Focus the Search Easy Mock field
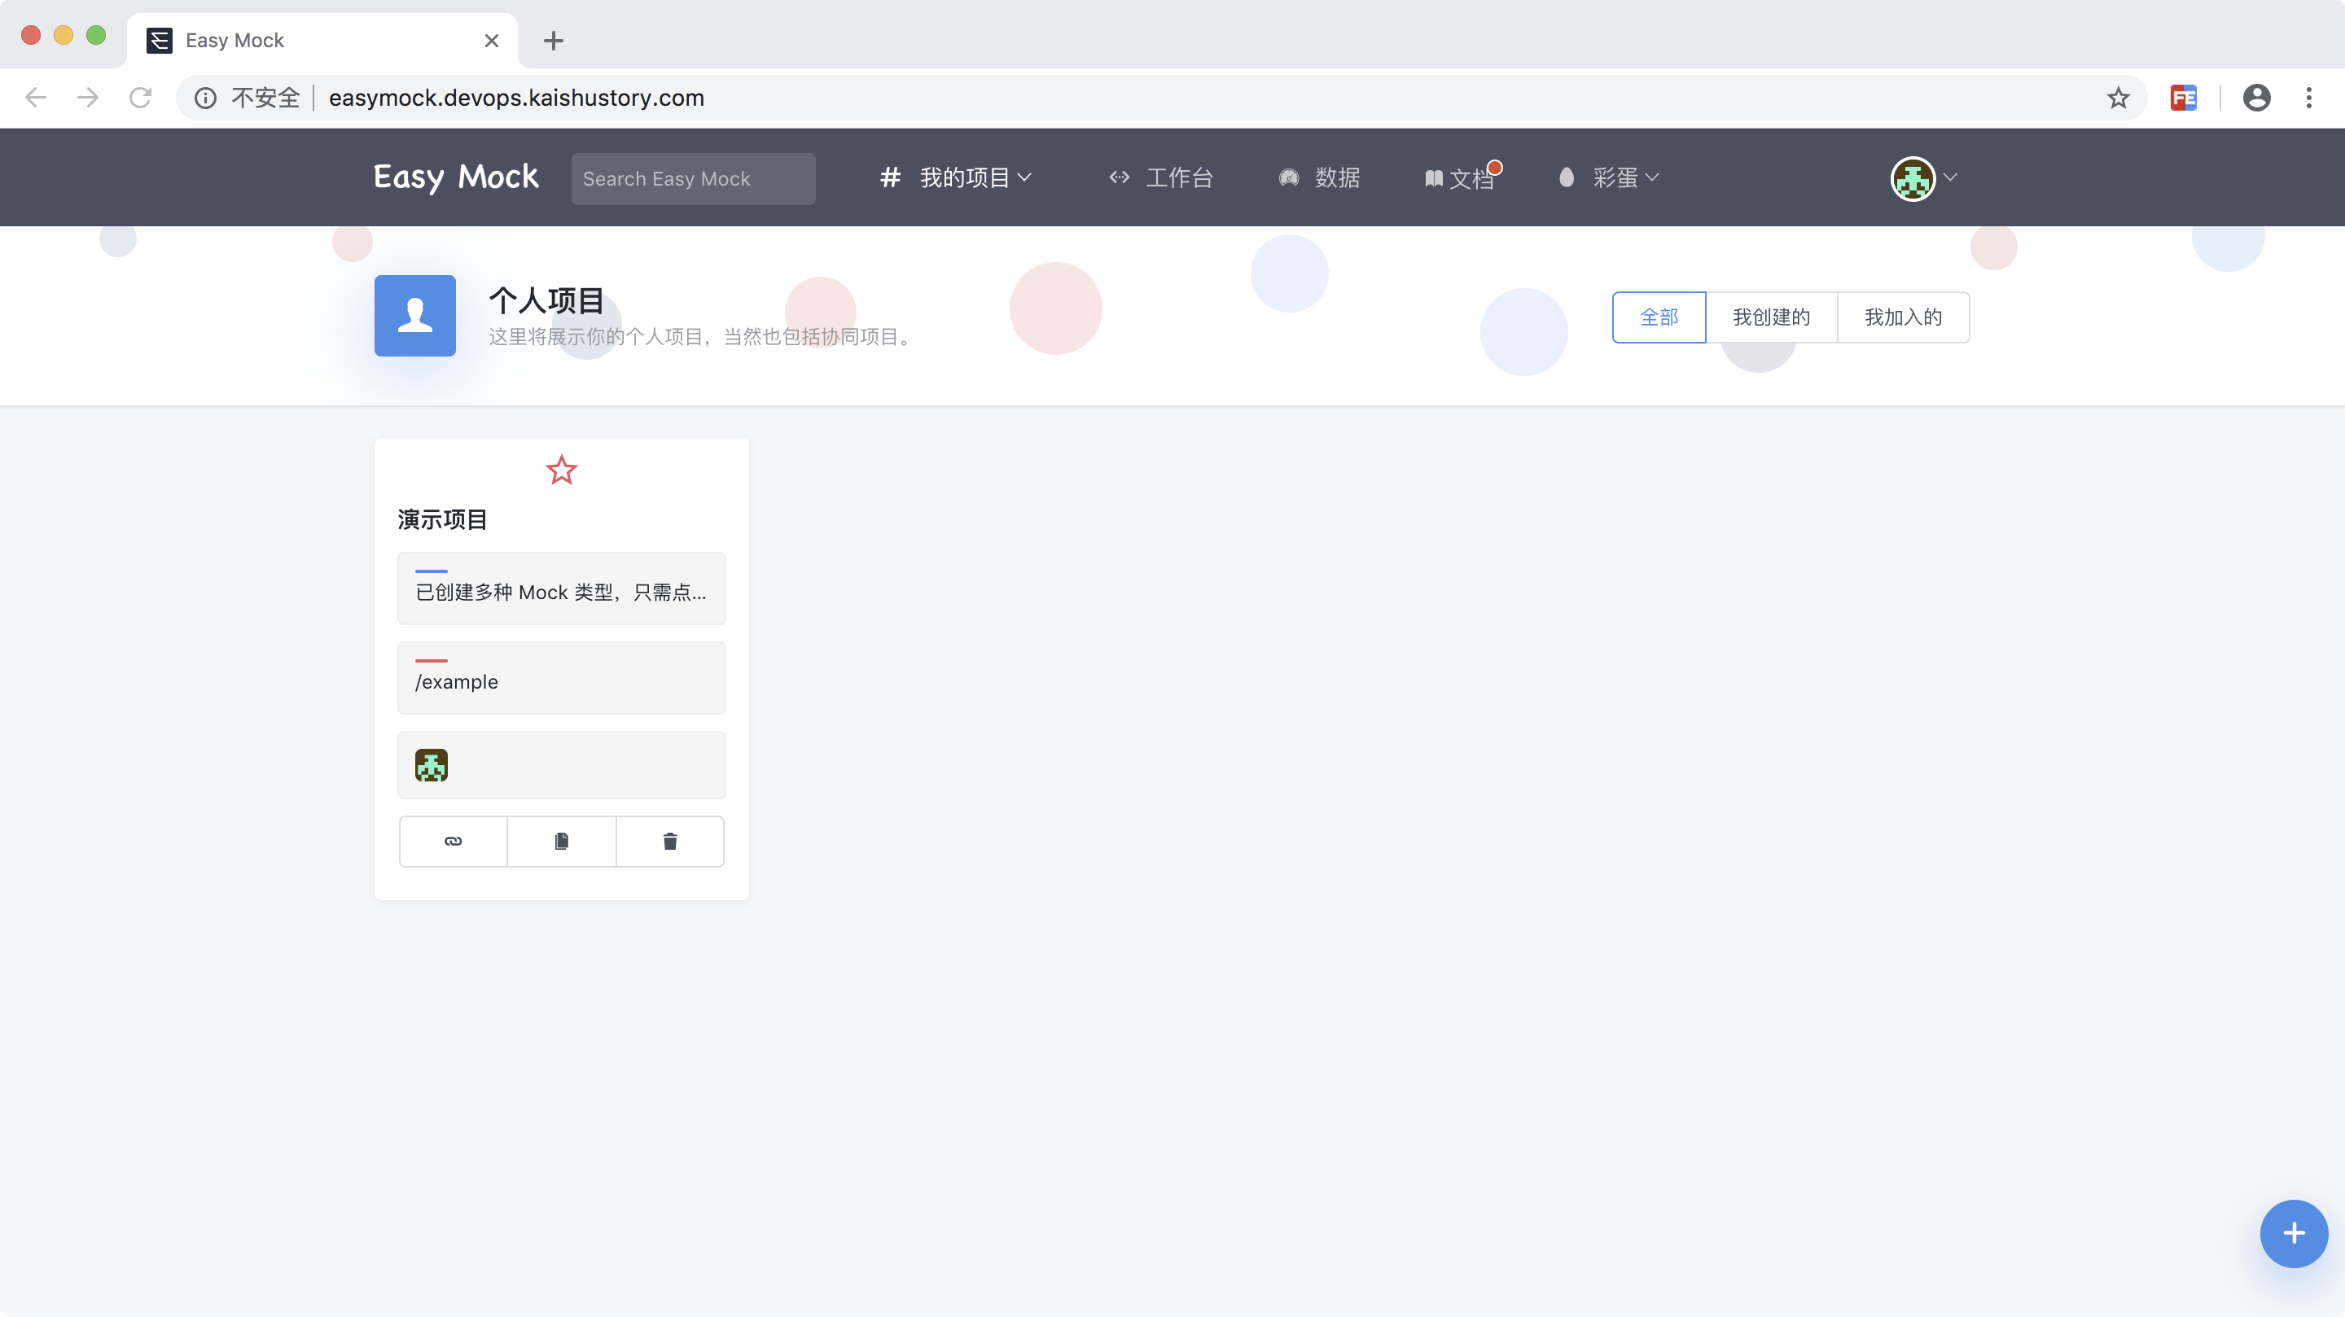The width and height of the screenshot is (2345, 1317). (x=694, y=178)
